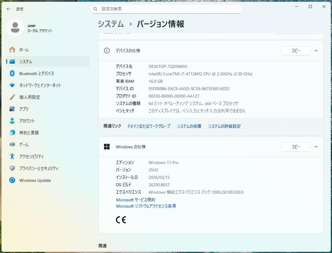Viewport: 332px width, 253px height.
Task: Click the Windows 11 Pro edition value
Action: (x=164, y=163)
